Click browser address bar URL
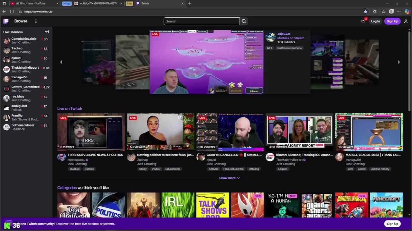412x231 pixels. tap(38, 12)
